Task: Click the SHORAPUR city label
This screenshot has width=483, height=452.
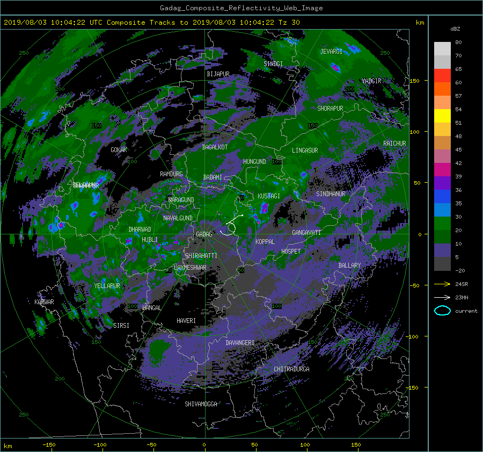Action: [330, 109]
